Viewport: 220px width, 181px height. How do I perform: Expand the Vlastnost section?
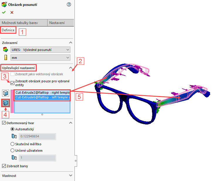coord(71,175)
